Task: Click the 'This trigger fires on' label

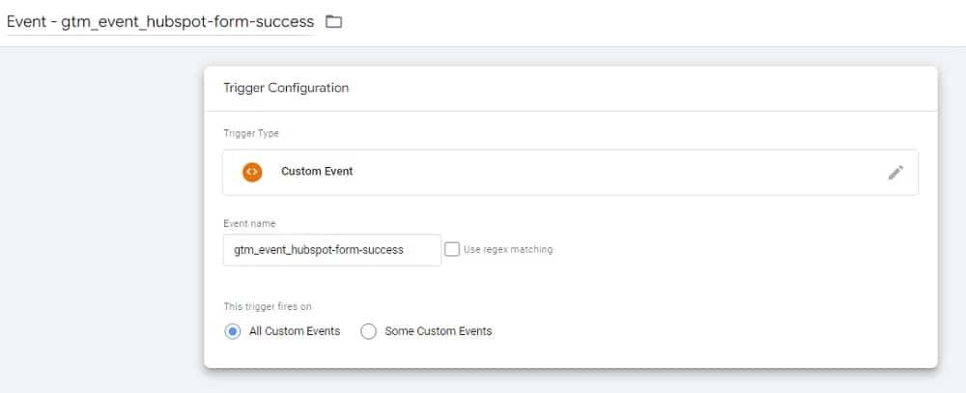Action: click(x=268, y=307)
